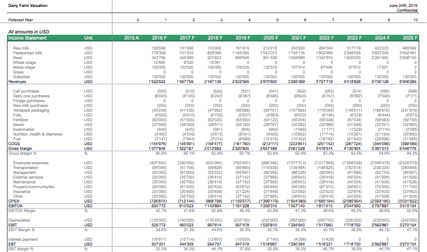
Task: Select the Wheat silage row label
Action: 24,63
